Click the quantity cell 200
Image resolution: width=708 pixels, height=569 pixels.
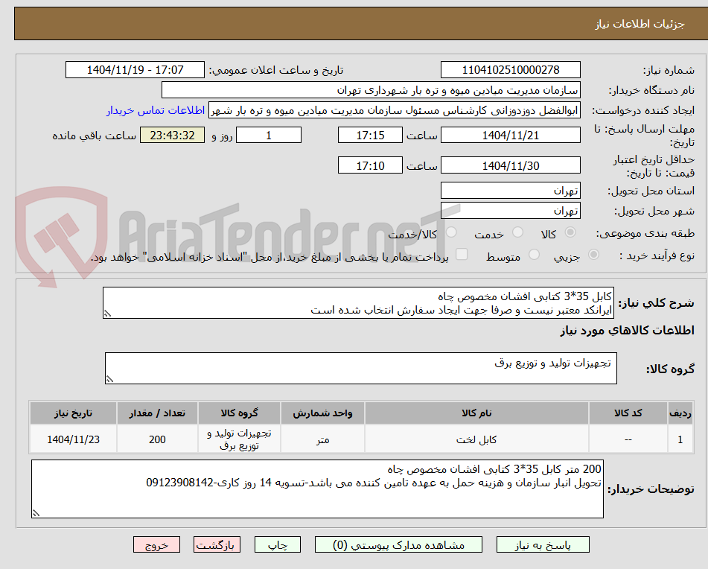(157, 439)
